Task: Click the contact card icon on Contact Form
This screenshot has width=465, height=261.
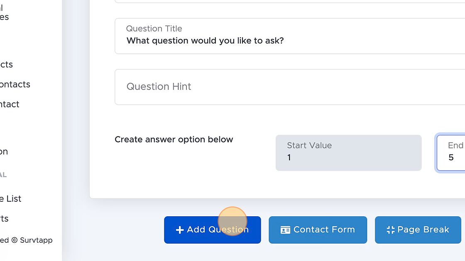Action: pyautogui.click(x=285, y=230)
